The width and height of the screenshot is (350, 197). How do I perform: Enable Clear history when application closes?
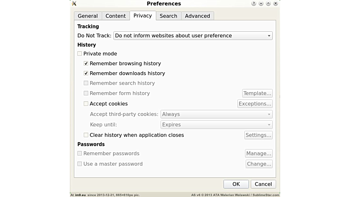[x=86, y=135]
